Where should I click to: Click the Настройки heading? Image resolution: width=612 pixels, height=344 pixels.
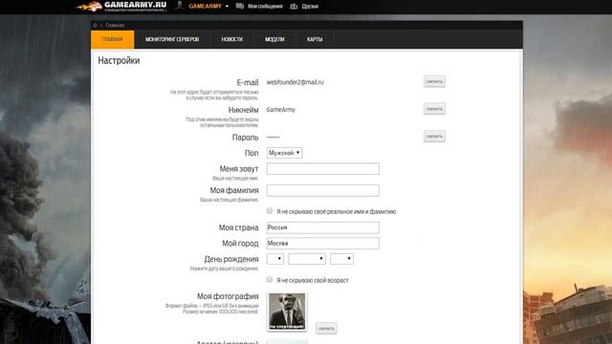[x=119, y=60]
